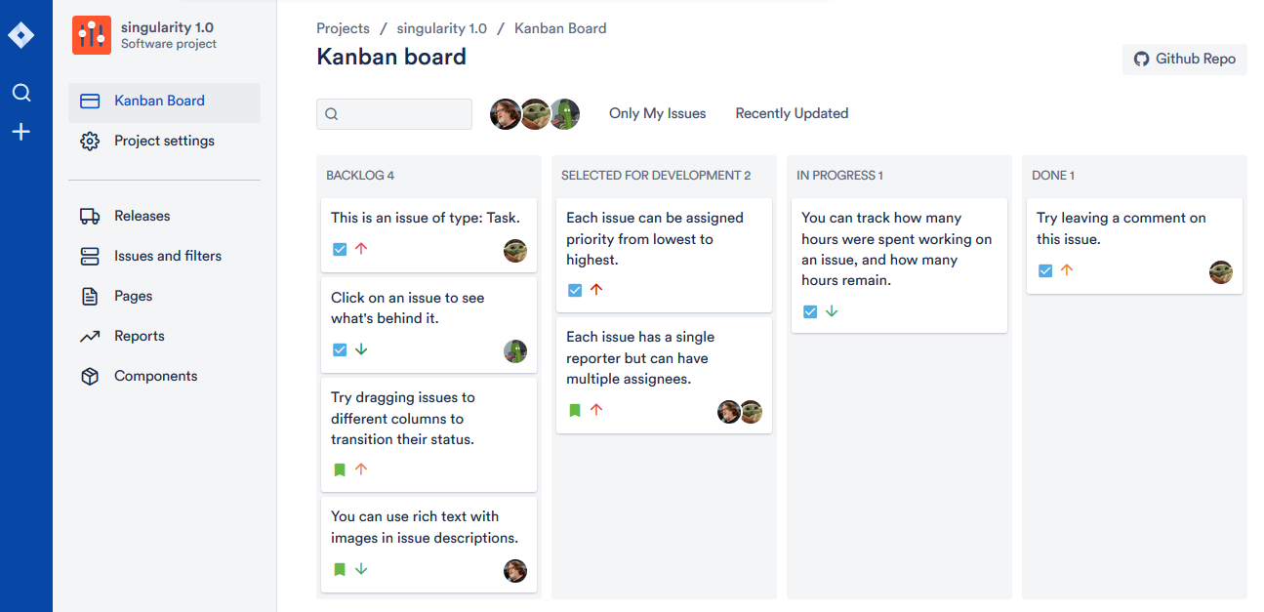Screen dimensions: 1264x612
Task: Open the Pages sidebar item
Action: [133, 296]
